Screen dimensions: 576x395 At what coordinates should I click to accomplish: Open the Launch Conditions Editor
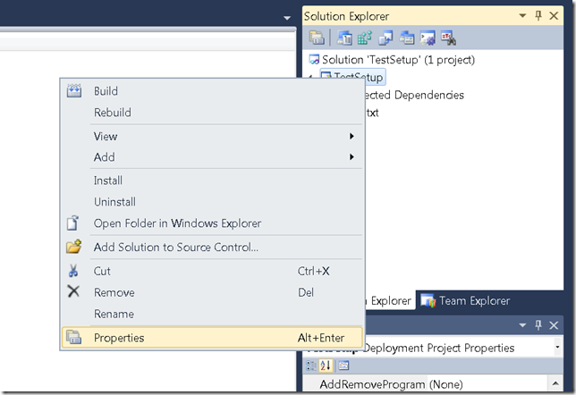click(x=448, y=38)
